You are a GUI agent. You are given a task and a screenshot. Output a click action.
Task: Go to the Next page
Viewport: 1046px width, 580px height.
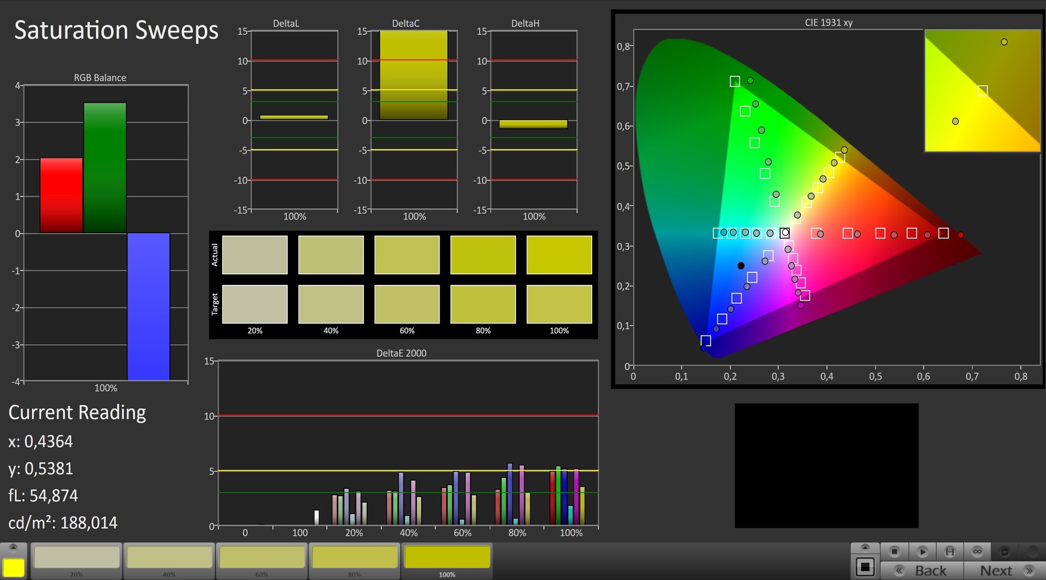point(1005,571)
